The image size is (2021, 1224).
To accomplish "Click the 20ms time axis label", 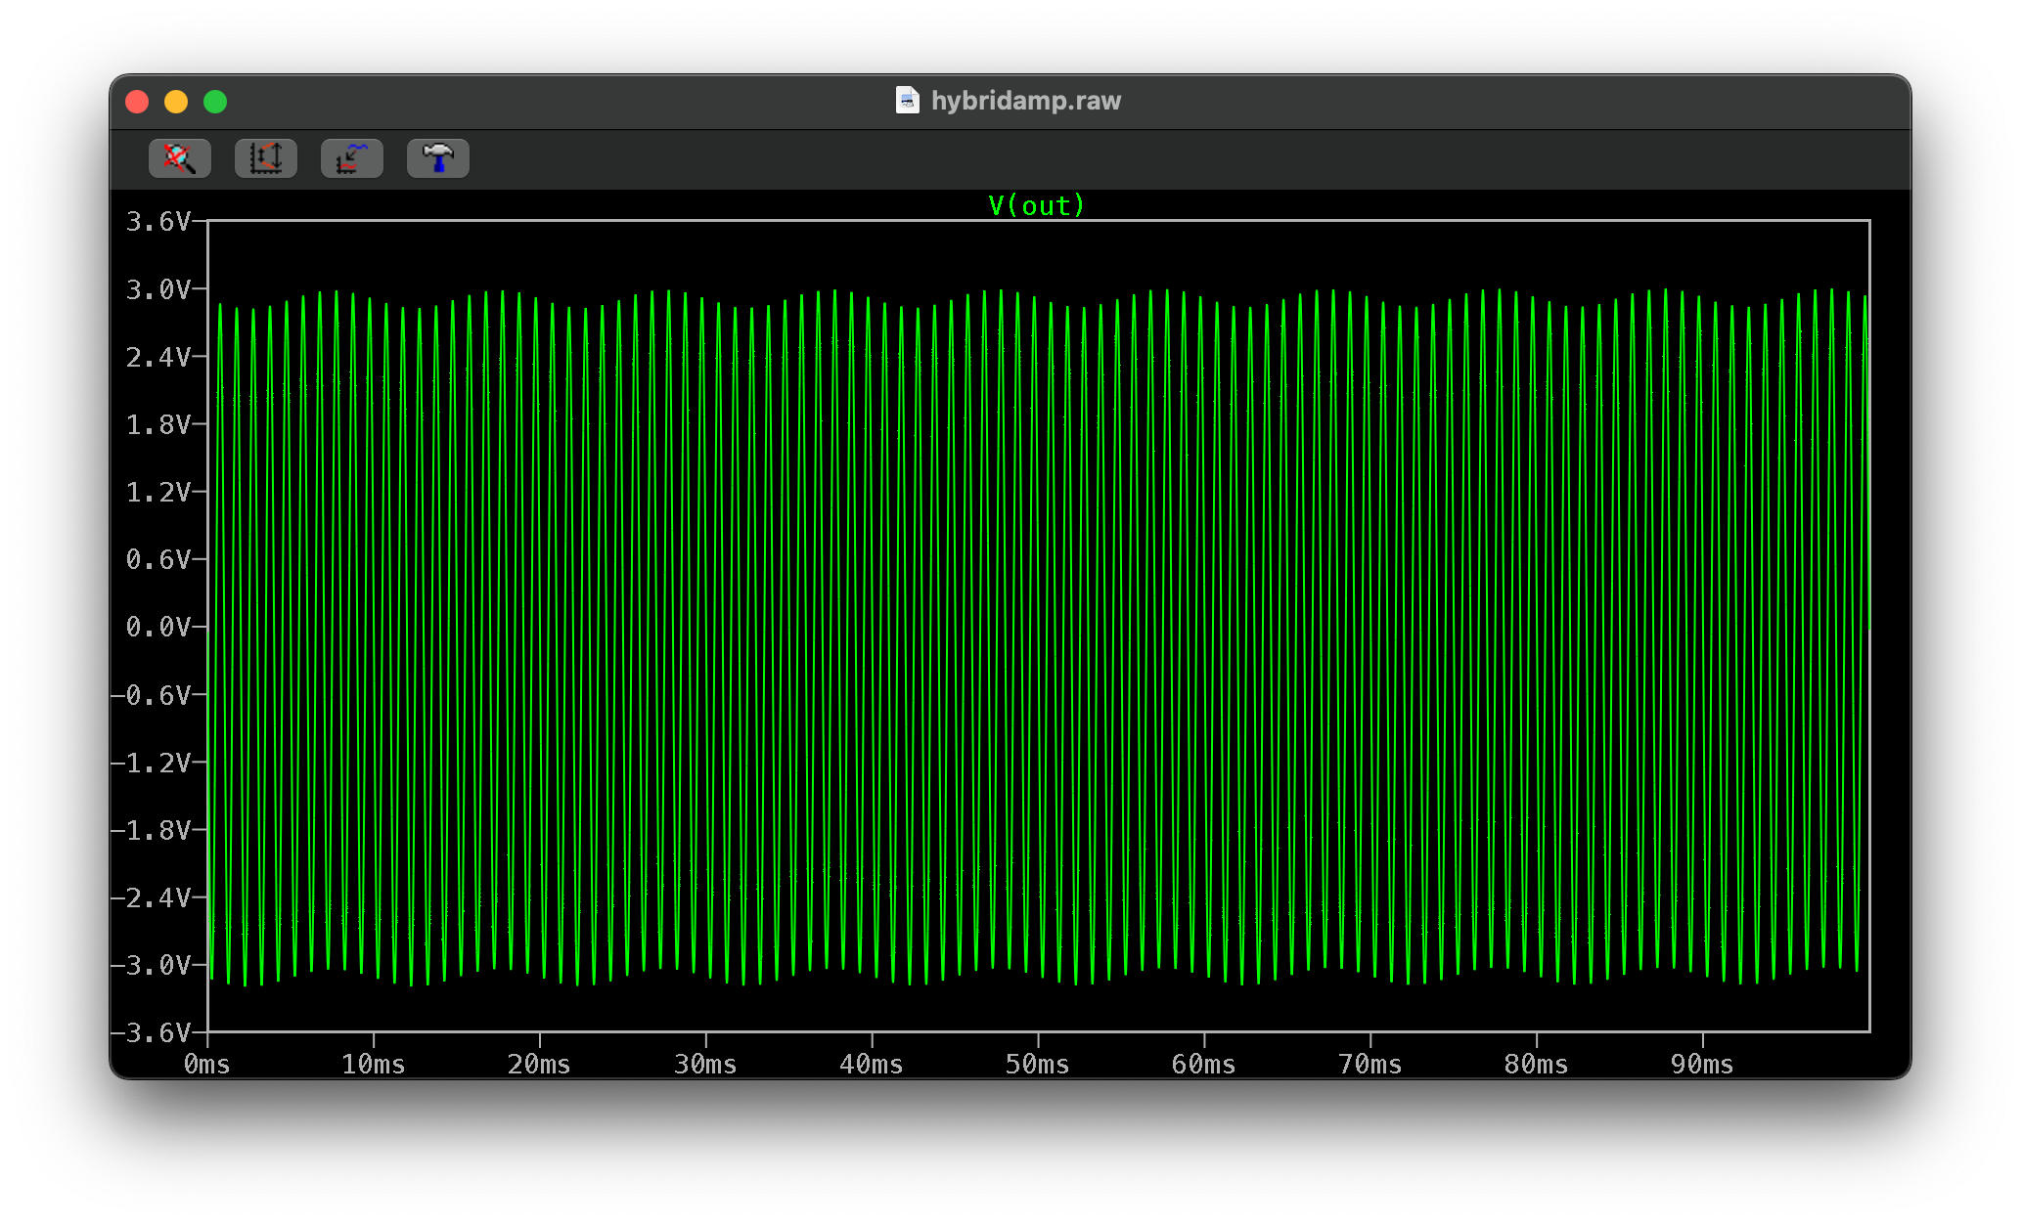I will [x=539, y=1064].
